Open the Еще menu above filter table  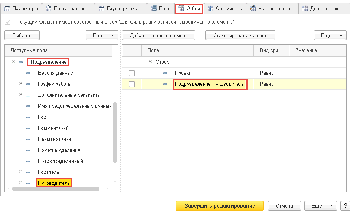(x=330, y=35)
